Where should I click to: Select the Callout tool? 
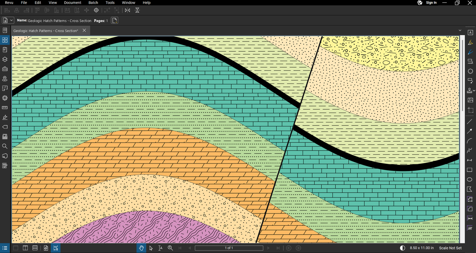(470, 81)
